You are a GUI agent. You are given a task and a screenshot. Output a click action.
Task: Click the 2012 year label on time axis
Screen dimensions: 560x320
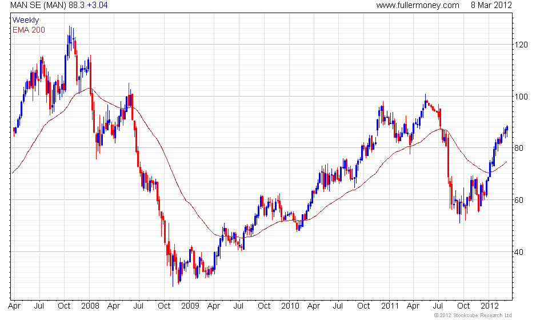[490, 306]
